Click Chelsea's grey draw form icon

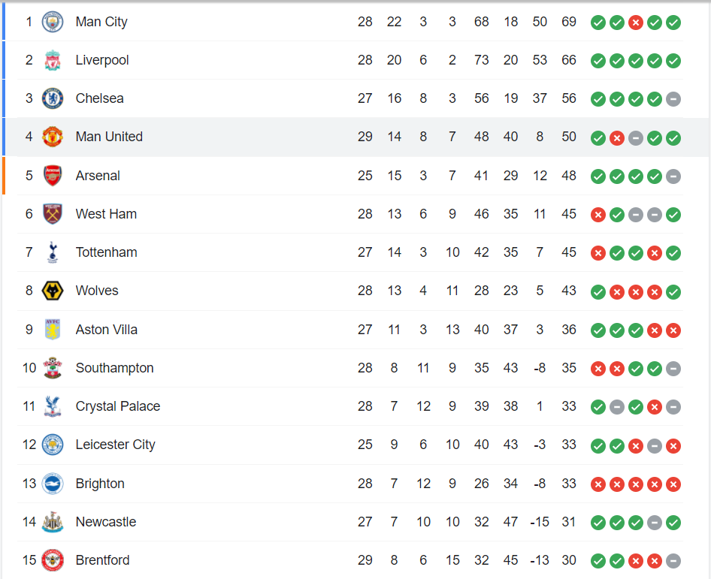[x=673, y=99]
